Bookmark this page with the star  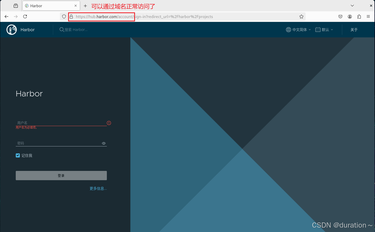(x=301, y=16)
